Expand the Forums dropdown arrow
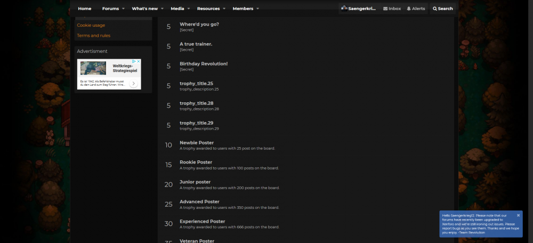Viewport: 533px width, 243px height. 123,9
